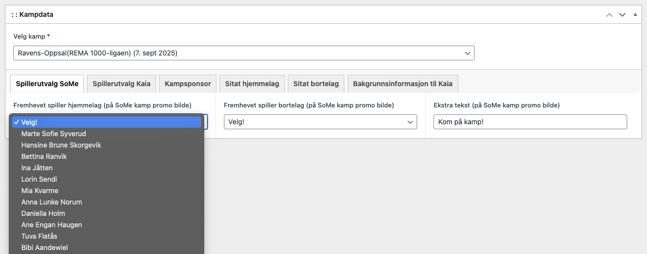This screenshot has width=647, height=254.
Task: Pick Mia Kvarme as home team player
Action: (x=40, y=191)
